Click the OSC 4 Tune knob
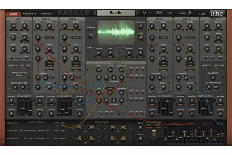Image resolution: width=232 pixels, height=155 pixels. (178, 26)
